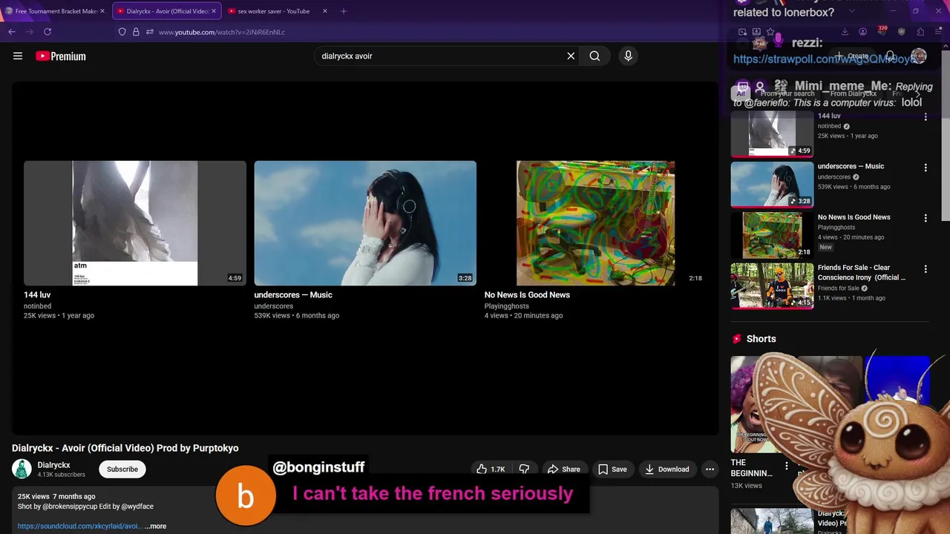Open the soundcloud link in description
The width and height of the screenshot is (950, 534).
click(x=79, y=526)
